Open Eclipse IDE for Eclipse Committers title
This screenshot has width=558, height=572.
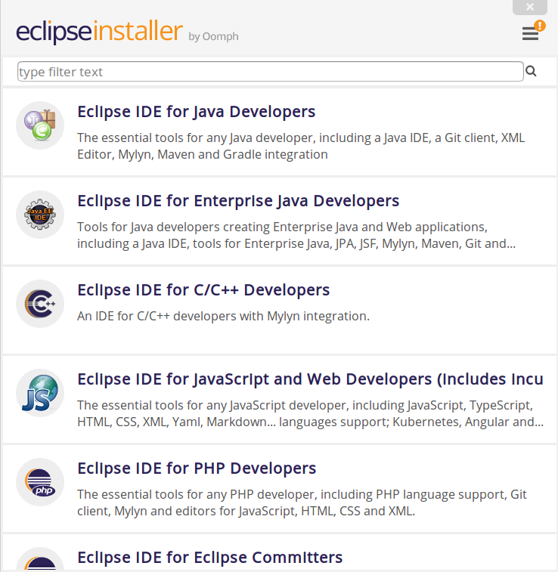click(x=210, y=558)
